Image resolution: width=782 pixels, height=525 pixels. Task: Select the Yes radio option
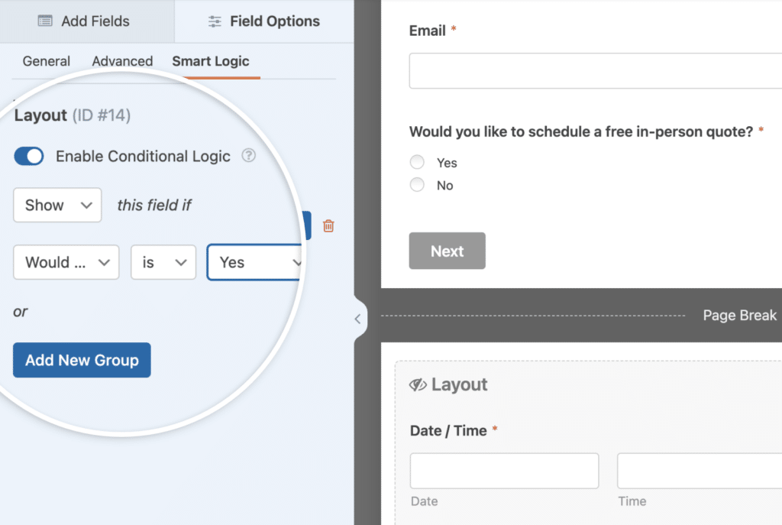(417, 162)
